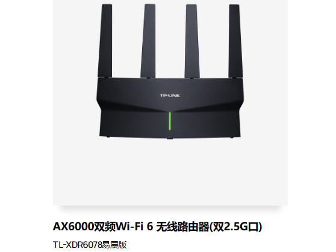Select the third antenna from the left
The height and width of the screenshot is (252, 336).
point(192,41)
